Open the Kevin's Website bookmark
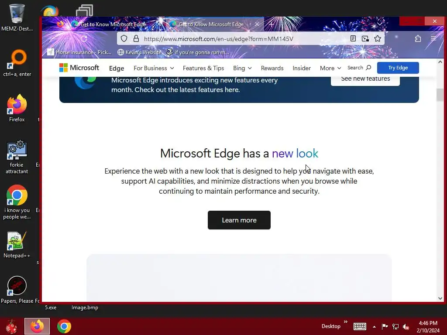 click(140, 52)
